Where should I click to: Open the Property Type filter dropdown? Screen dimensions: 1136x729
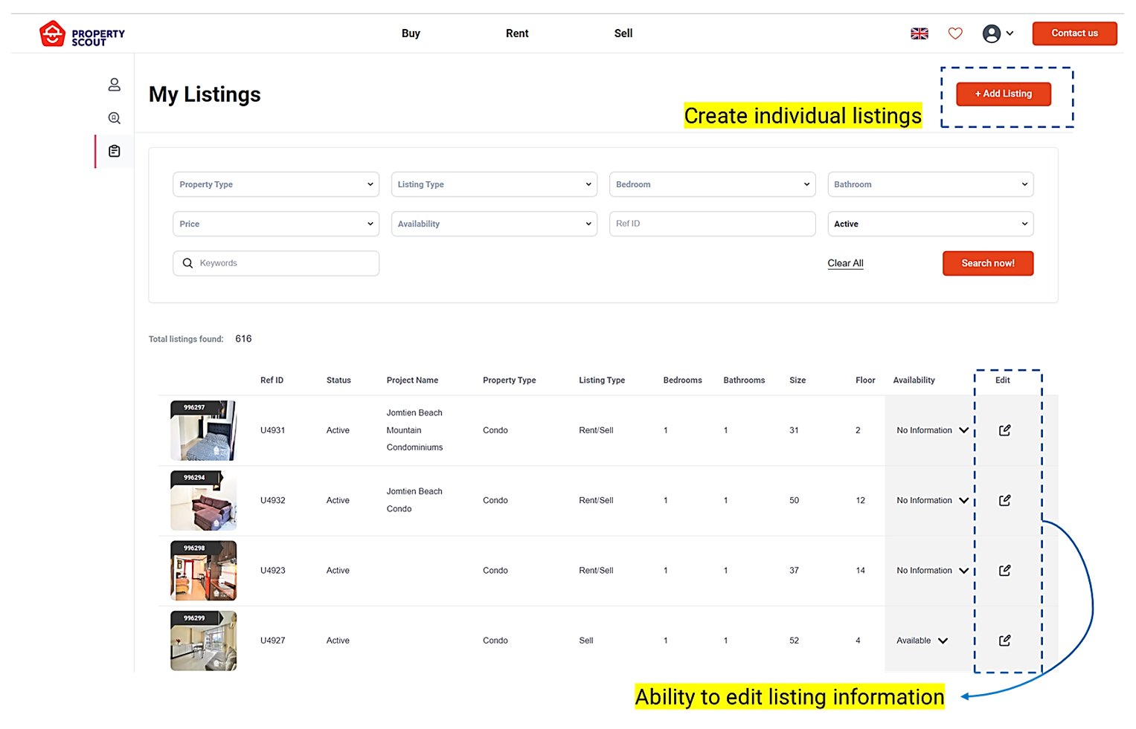(275, 184)
